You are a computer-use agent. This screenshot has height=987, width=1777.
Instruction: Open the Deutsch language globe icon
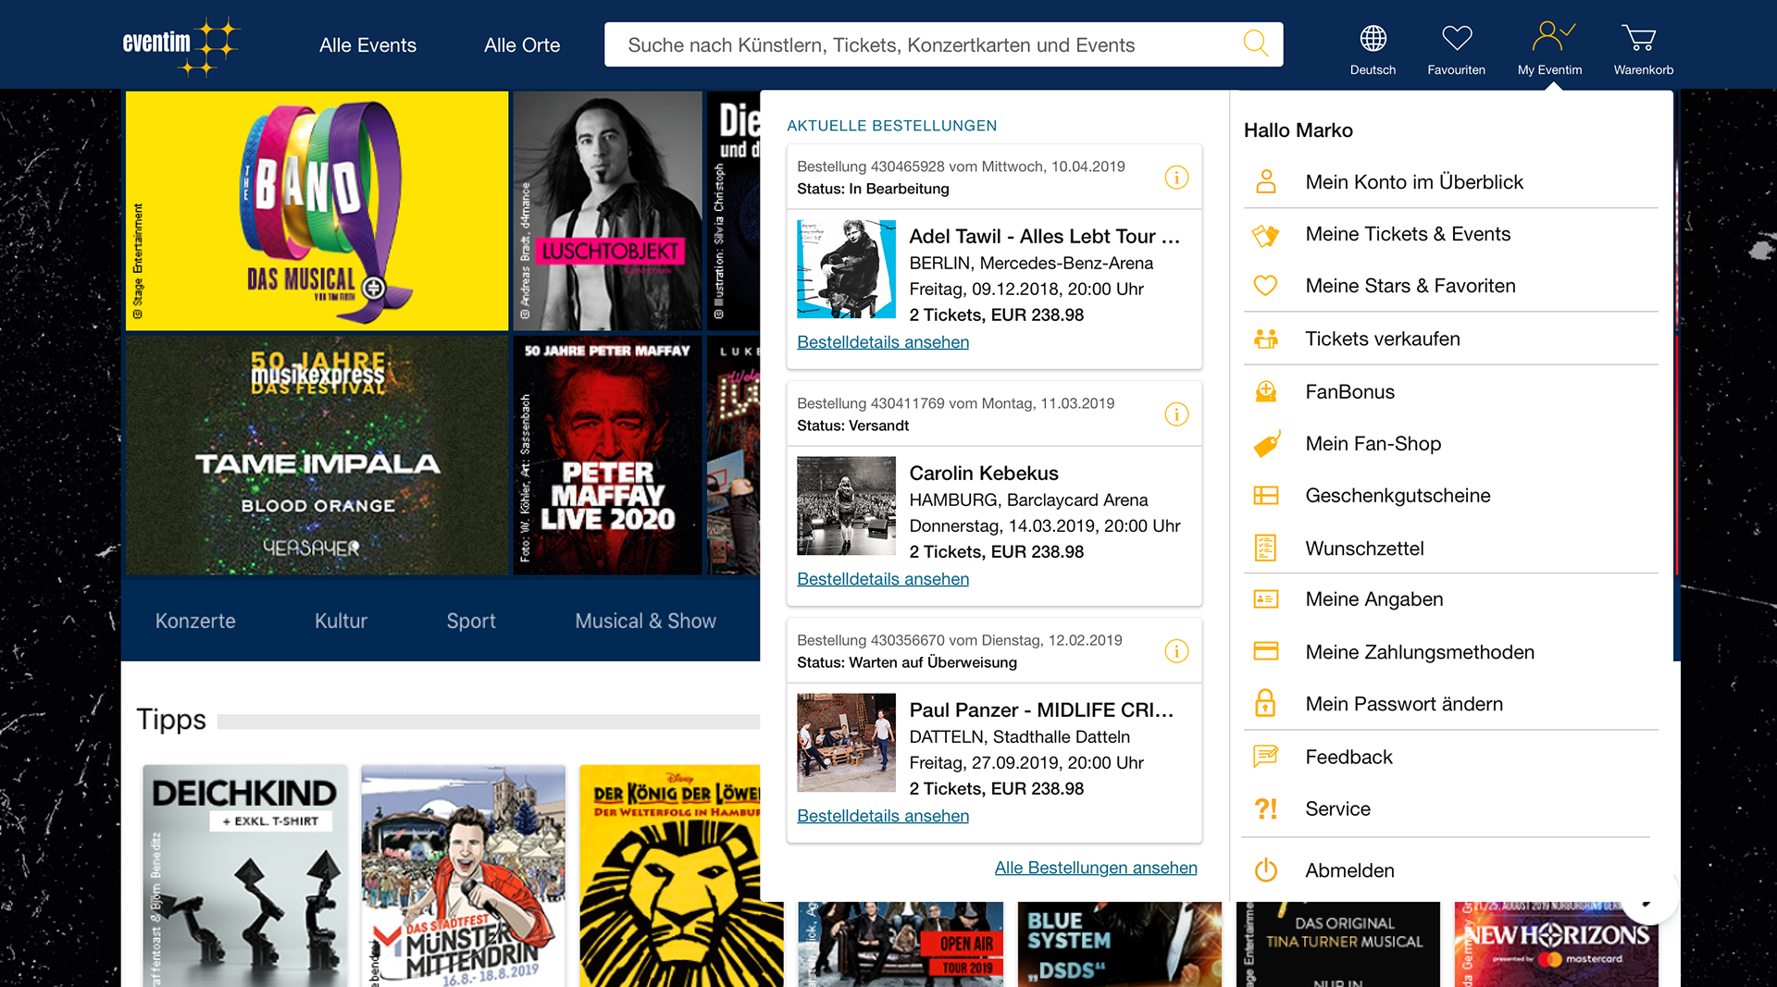click(x=1373, y=38)
